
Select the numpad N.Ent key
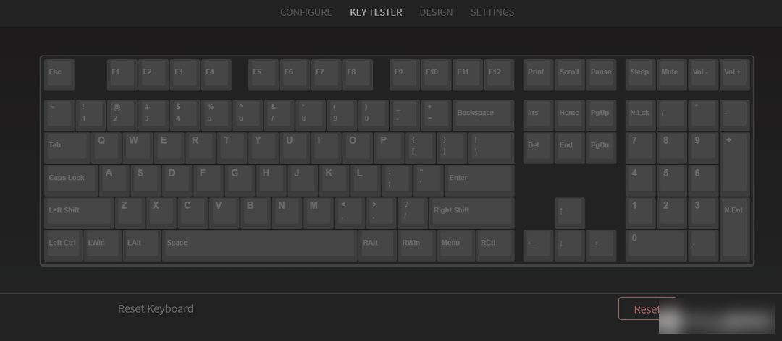[735, 230]
